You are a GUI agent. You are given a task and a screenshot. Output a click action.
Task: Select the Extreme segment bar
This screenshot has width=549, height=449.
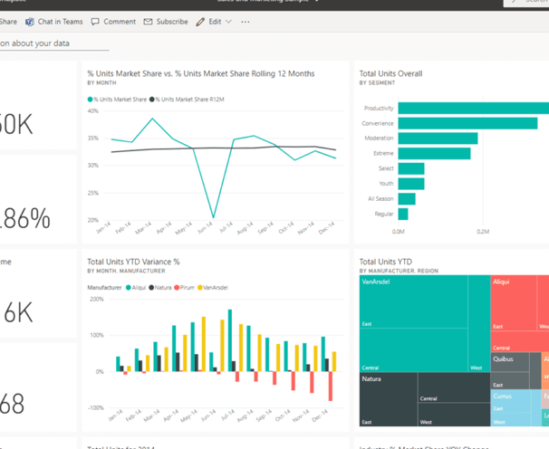(434, 153)
